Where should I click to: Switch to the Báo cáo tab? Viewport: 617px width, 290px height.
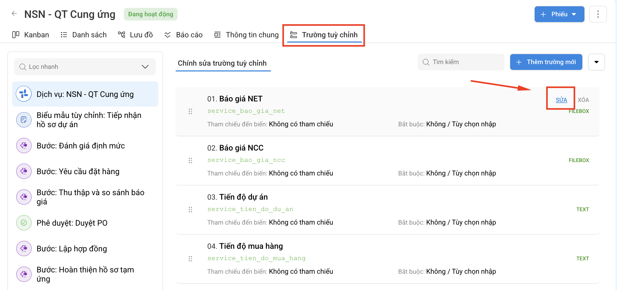point(183,35)
